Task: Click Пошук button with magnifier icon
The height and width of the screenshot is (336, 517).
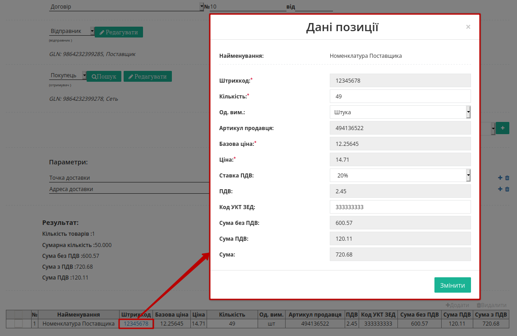Action: pos(104,76)
